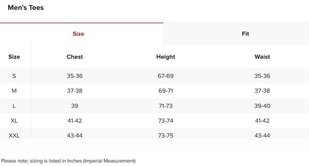Viewport: 309px width, 166px height.
Task: Select the M size row label
Action: [14, 91]
